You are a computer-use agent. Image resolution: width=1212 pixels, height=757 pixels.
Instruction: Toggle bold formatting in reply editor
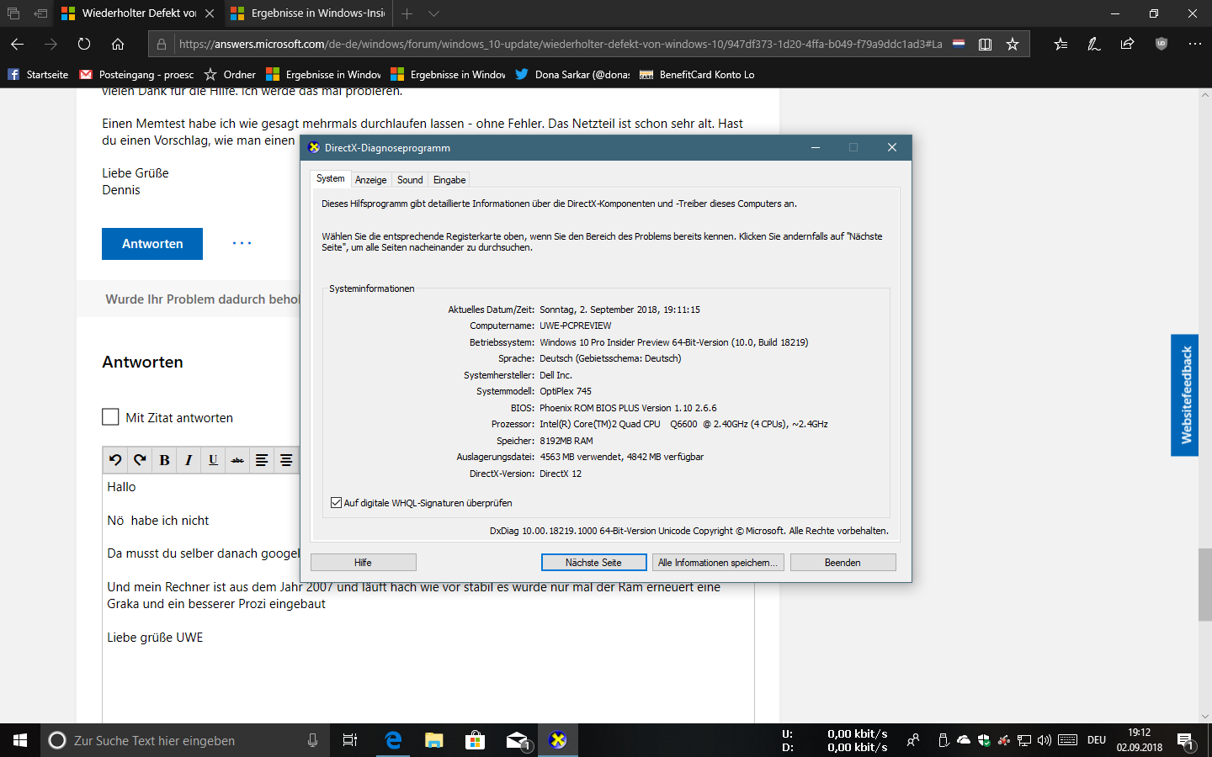(x=164, y=460)
